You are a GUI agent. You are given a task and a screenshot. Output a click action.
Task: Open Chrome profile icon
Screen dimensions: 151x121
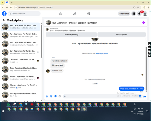(x=144, y=8)
